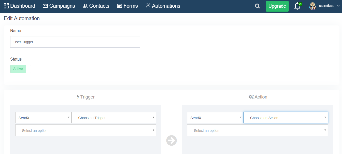Click the Automations magic wand icon
Image resolution: width=342 pixels, height=154 pixels.
pyautogui.click(x=148, y=6)
